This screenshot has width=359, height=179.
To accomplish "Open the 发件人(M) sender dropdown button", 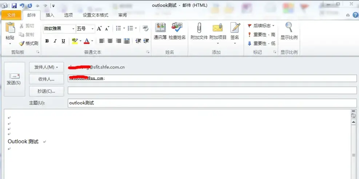I will 47,67.
